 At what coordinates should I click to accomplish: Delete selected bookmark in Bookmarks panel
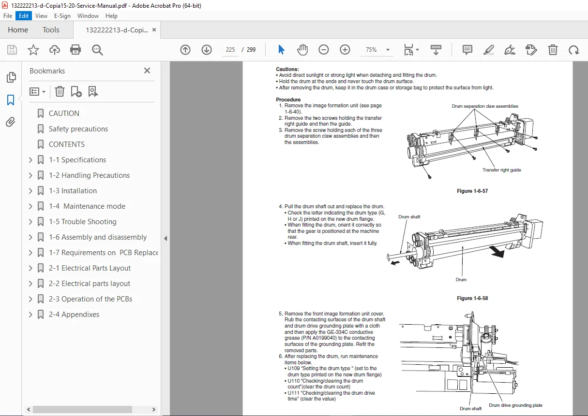coord(60,91)
